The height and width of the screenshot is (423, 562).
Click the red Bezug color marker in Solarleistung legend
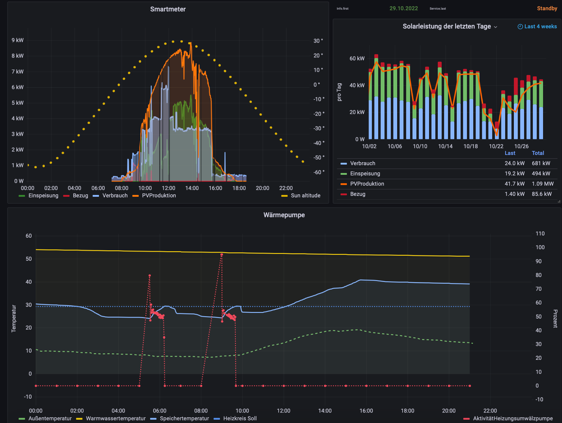click(344, 194)
